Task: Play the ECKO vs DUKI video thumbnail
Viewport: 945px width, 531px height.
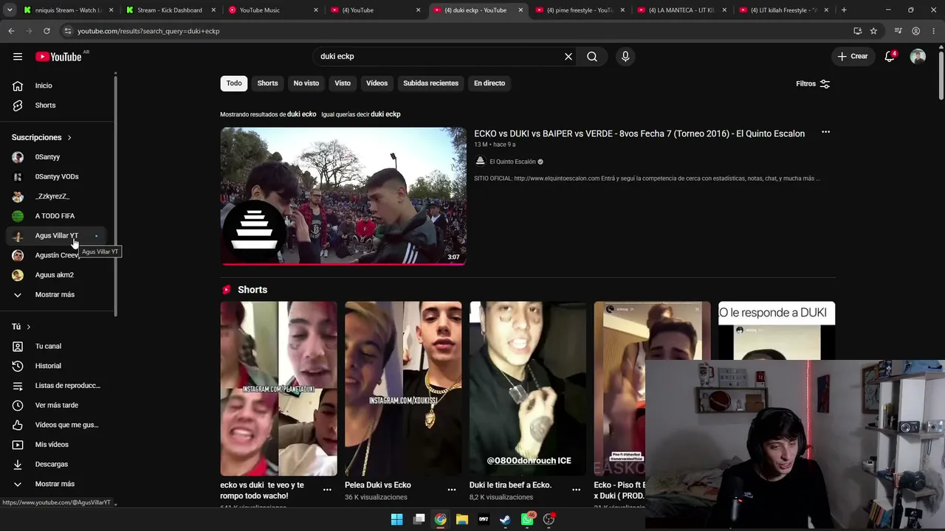Action: tap(343, 196)
